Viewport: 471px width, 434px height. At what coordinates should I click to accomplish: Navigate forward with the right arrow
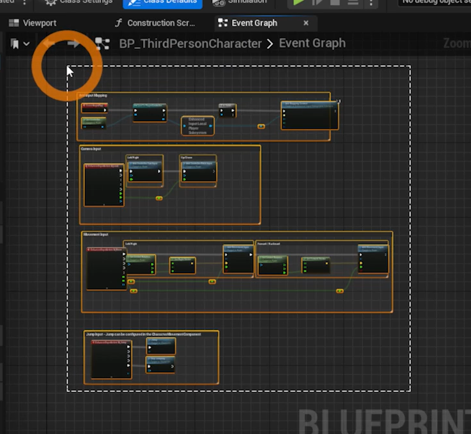(x=73, y=44)
